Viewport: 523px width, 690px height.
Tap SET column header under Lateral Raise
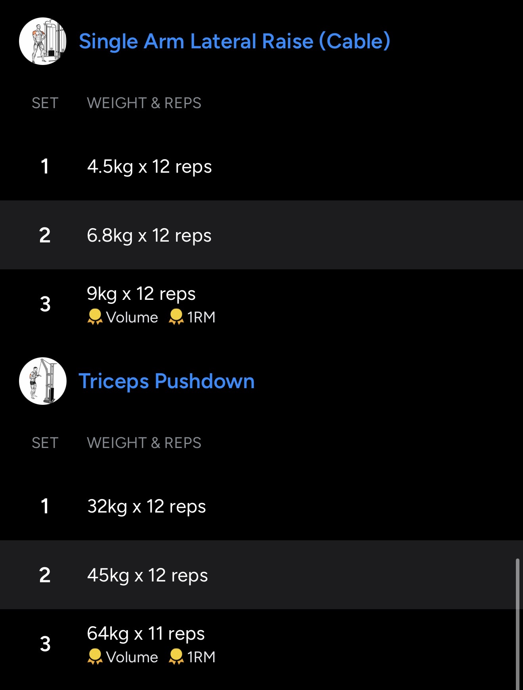pyautogui.click(x=45, y=103)
